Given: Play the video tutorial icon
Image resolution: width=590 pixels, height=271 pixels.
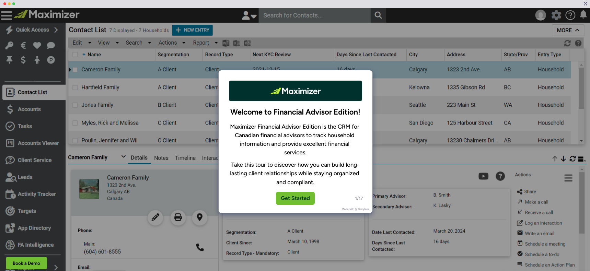Looking at the screenshot, I should [x=483, y=176].
